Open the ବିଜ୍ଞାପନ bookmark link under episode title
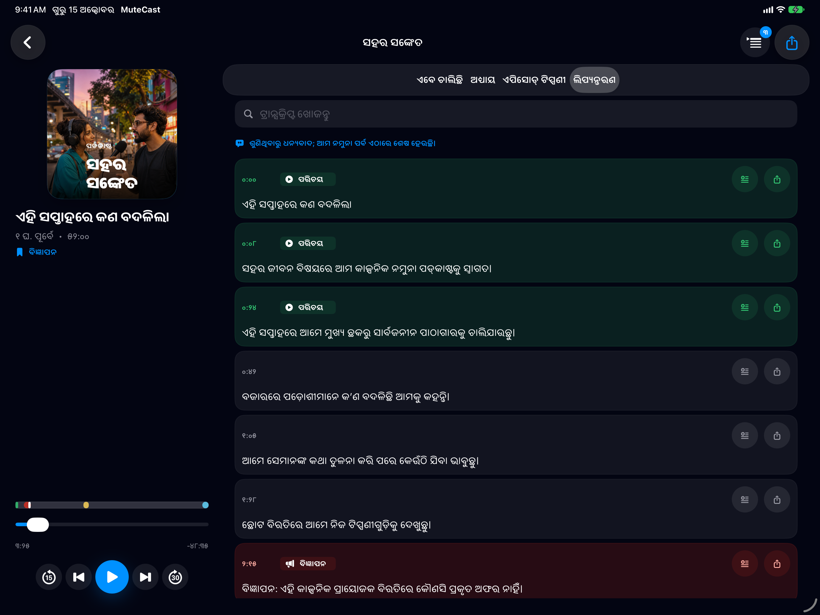The height and width of the screenshot is (615, 820). (37, 252)
